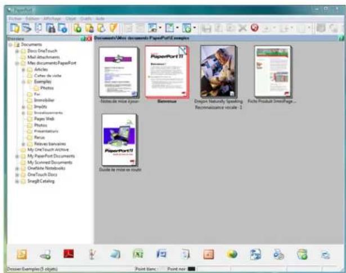Click the yellow shield-shaped toolbar icon

pos(113,28)
